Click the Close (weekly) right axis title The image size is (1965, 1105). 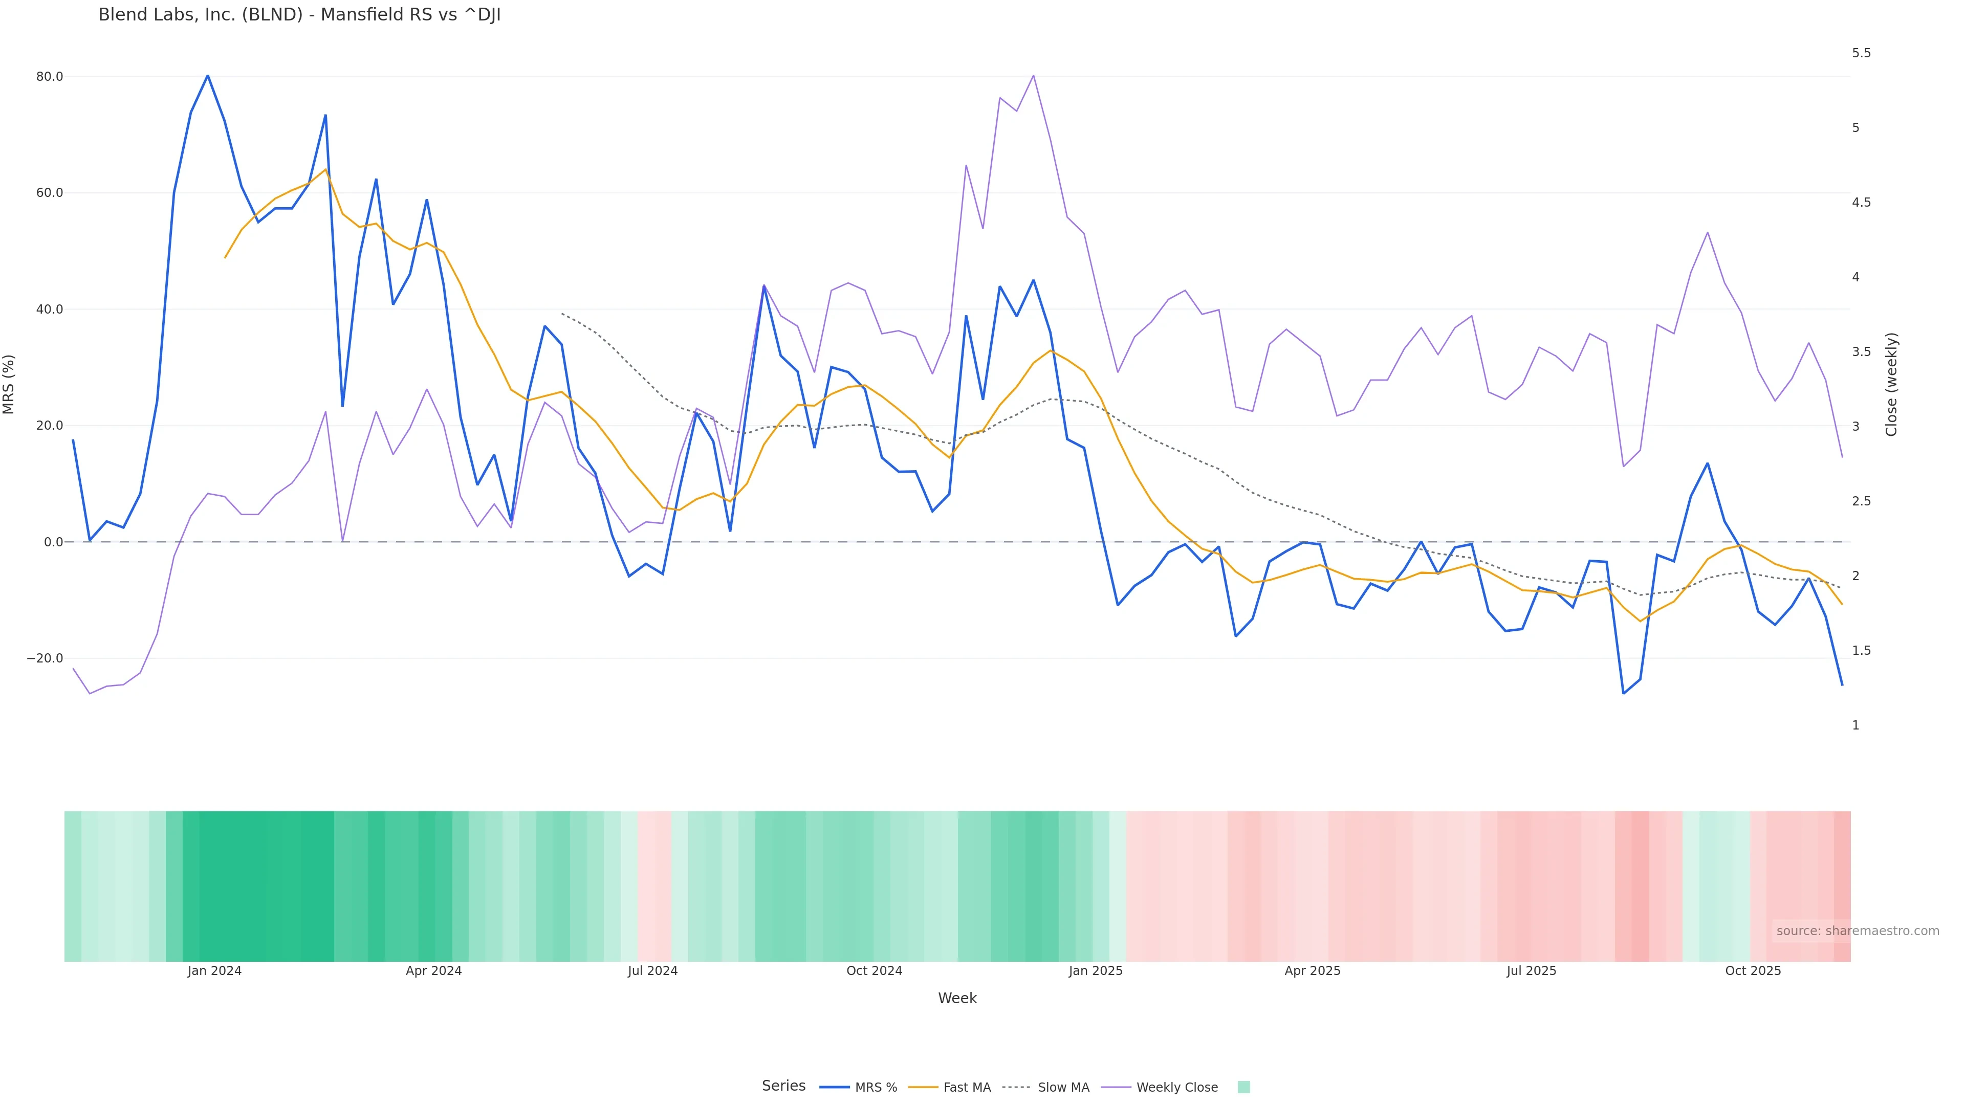[x=1891, y=384]
